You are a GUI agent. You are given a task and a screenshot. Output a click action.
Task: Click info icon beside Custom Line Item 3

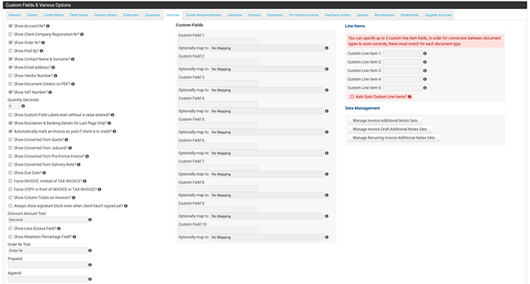point(425,70)
